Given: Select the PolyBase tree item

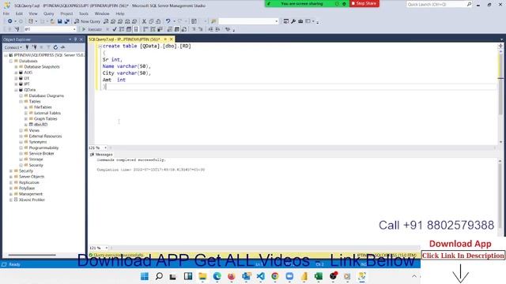Looking at the screenshot, I should click(x=27, y=189).
